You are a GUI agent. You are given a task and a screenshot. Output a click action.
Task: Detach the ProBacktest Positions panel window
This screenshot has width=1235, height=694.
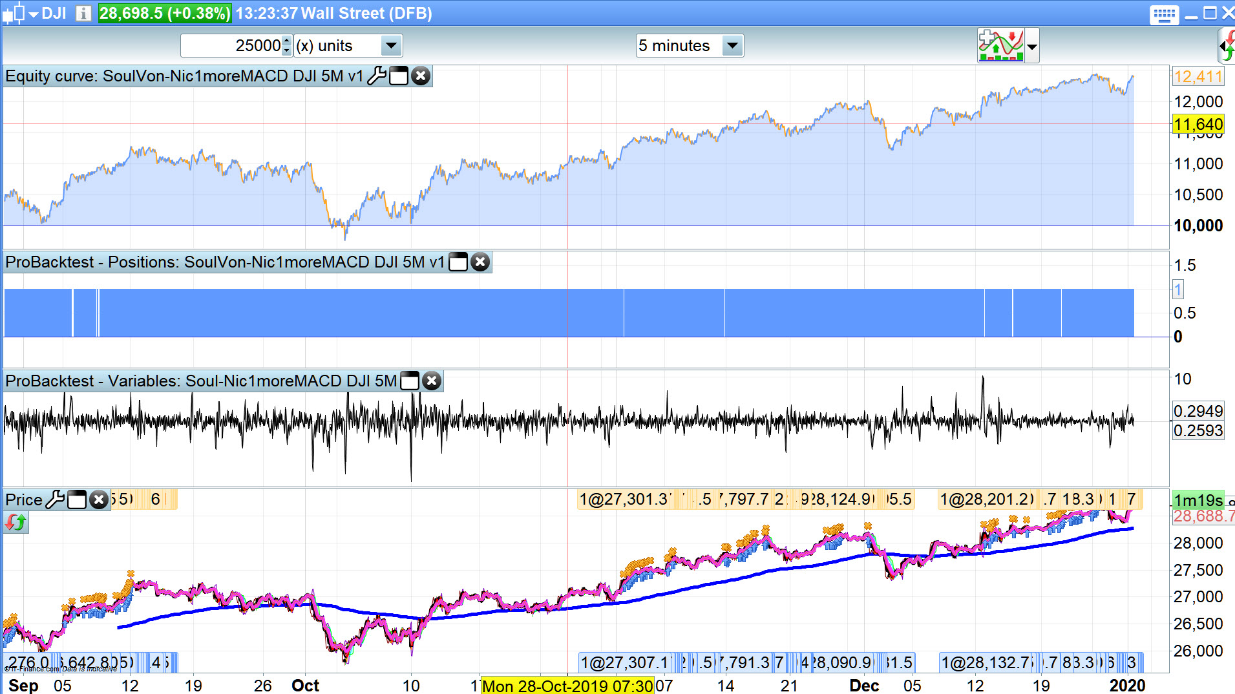(458, 262)
